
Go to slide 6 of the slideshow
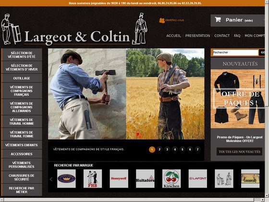pos(190,150)
